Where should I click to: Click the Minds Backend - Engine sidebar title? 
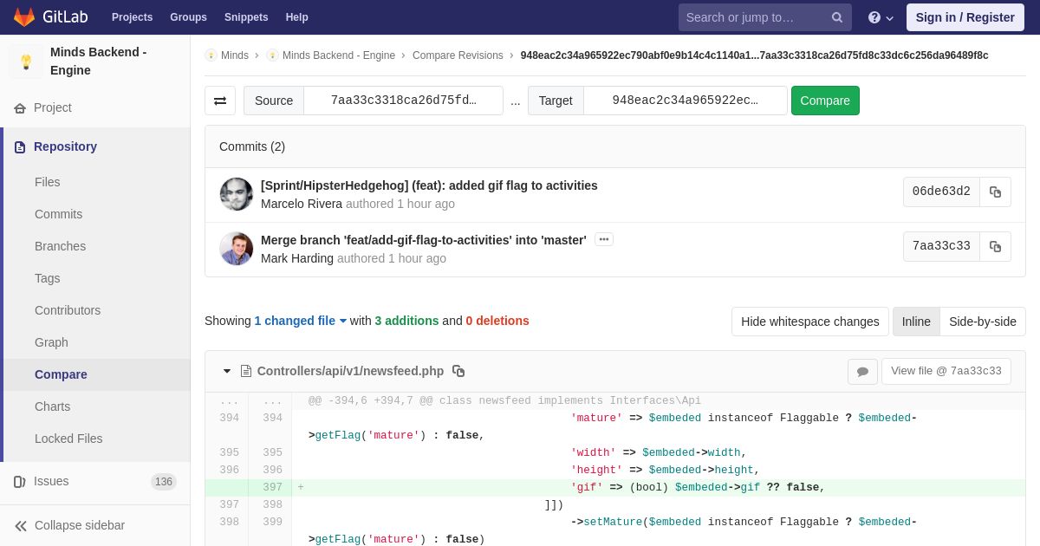[99, 62]
